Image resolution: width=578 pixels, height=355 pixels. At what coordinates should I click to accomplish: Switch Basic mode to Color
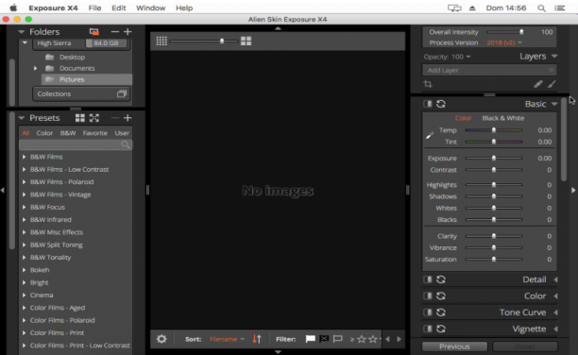(463, 118)
